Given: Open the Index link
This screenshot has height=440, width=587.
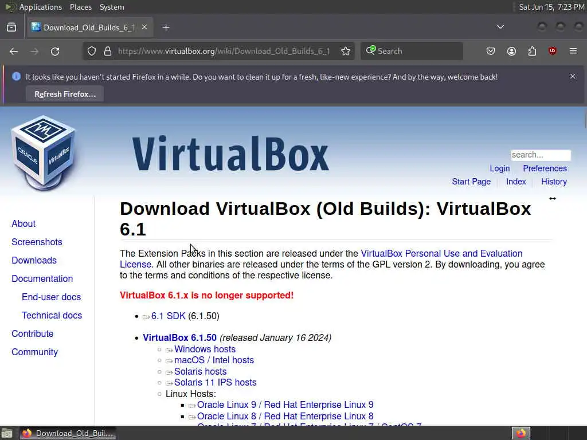Looking at the screenshot, I should click(x=516, y=182).
